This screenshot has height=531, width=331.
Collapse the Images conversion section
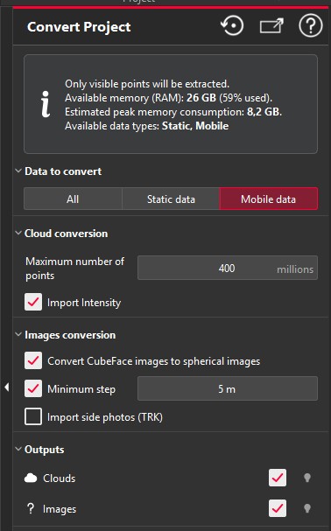(x=18, y=334)
